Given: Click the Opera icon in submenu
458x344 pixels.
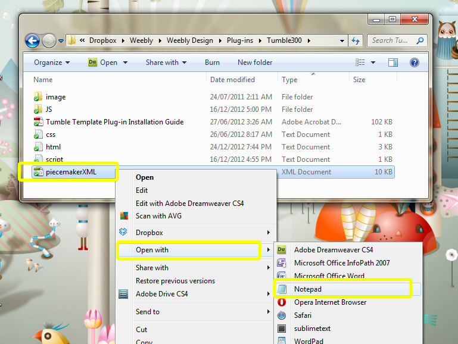Looking at the screenshot, I should (282, 302).
